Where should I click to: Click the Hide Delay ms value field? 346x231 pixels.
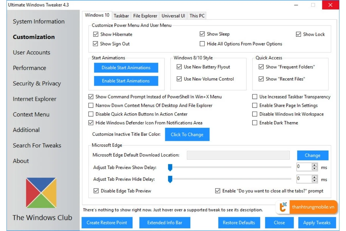pos(304,179)
